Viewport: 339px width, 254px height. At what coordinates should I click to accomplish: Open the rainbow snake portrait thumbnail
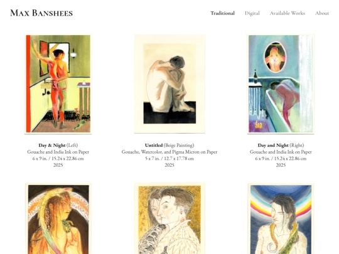[281, 218]
